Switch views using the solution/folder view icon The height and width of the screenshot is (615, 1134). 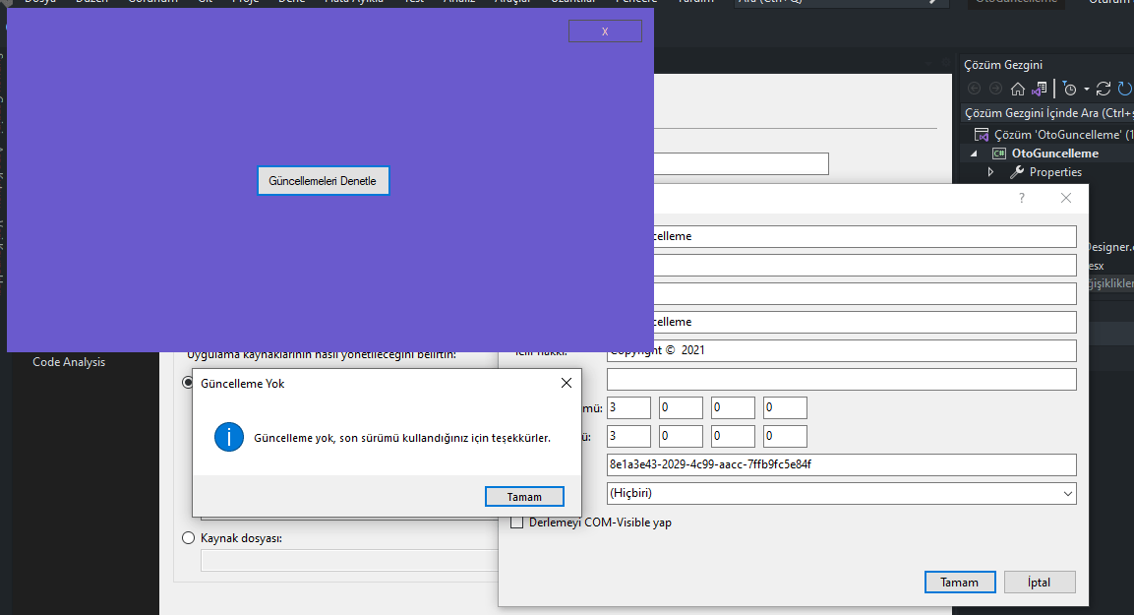coord(1040,89)
